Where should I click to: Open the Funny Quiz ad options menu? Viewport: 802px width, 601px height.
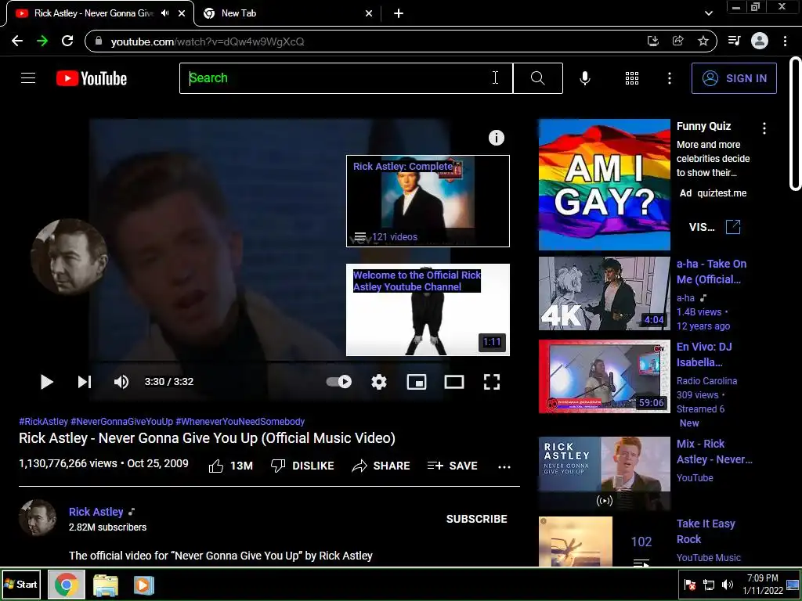[764, 128]
